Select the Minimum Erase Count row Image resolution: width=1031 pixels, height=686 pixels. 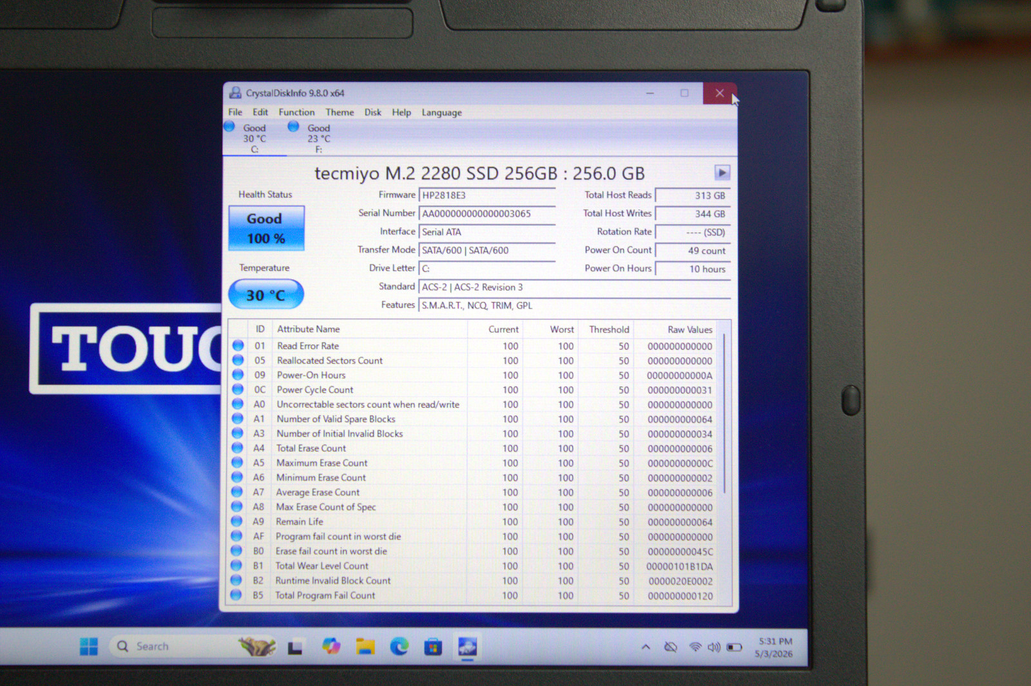click(474, 478)
